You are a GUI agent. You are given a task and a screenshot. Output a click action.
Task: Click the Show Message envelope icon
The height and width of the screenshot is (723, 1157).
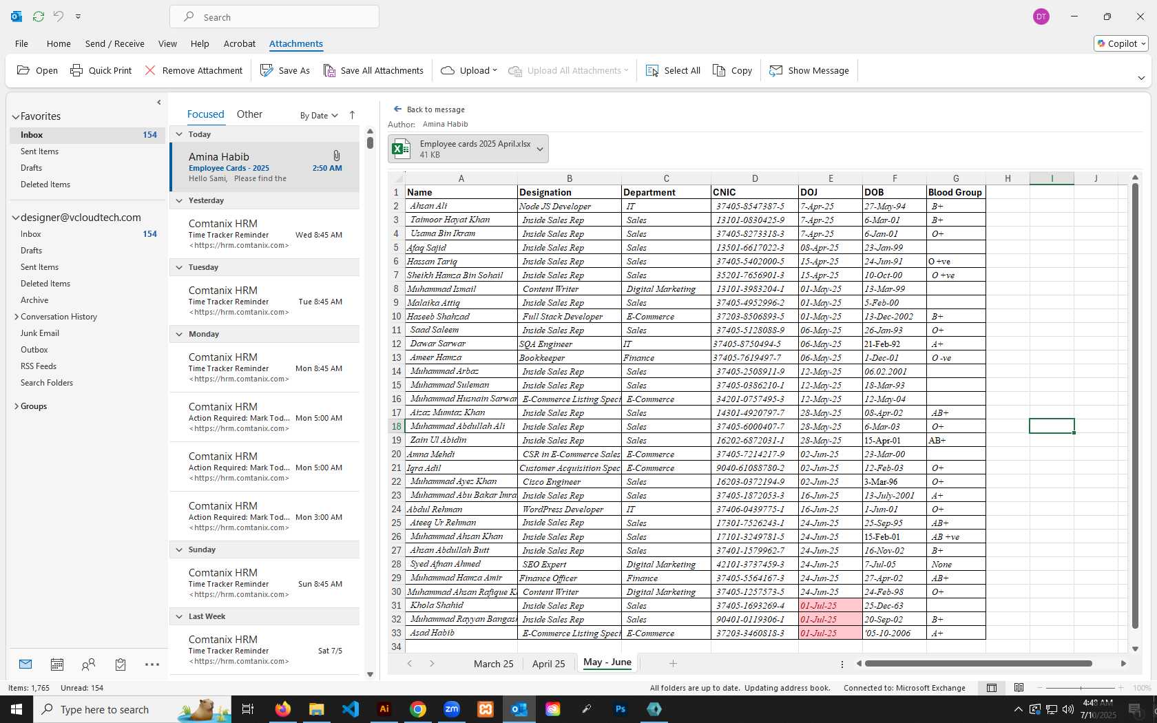pyautogui.click(x=776, y=70)
